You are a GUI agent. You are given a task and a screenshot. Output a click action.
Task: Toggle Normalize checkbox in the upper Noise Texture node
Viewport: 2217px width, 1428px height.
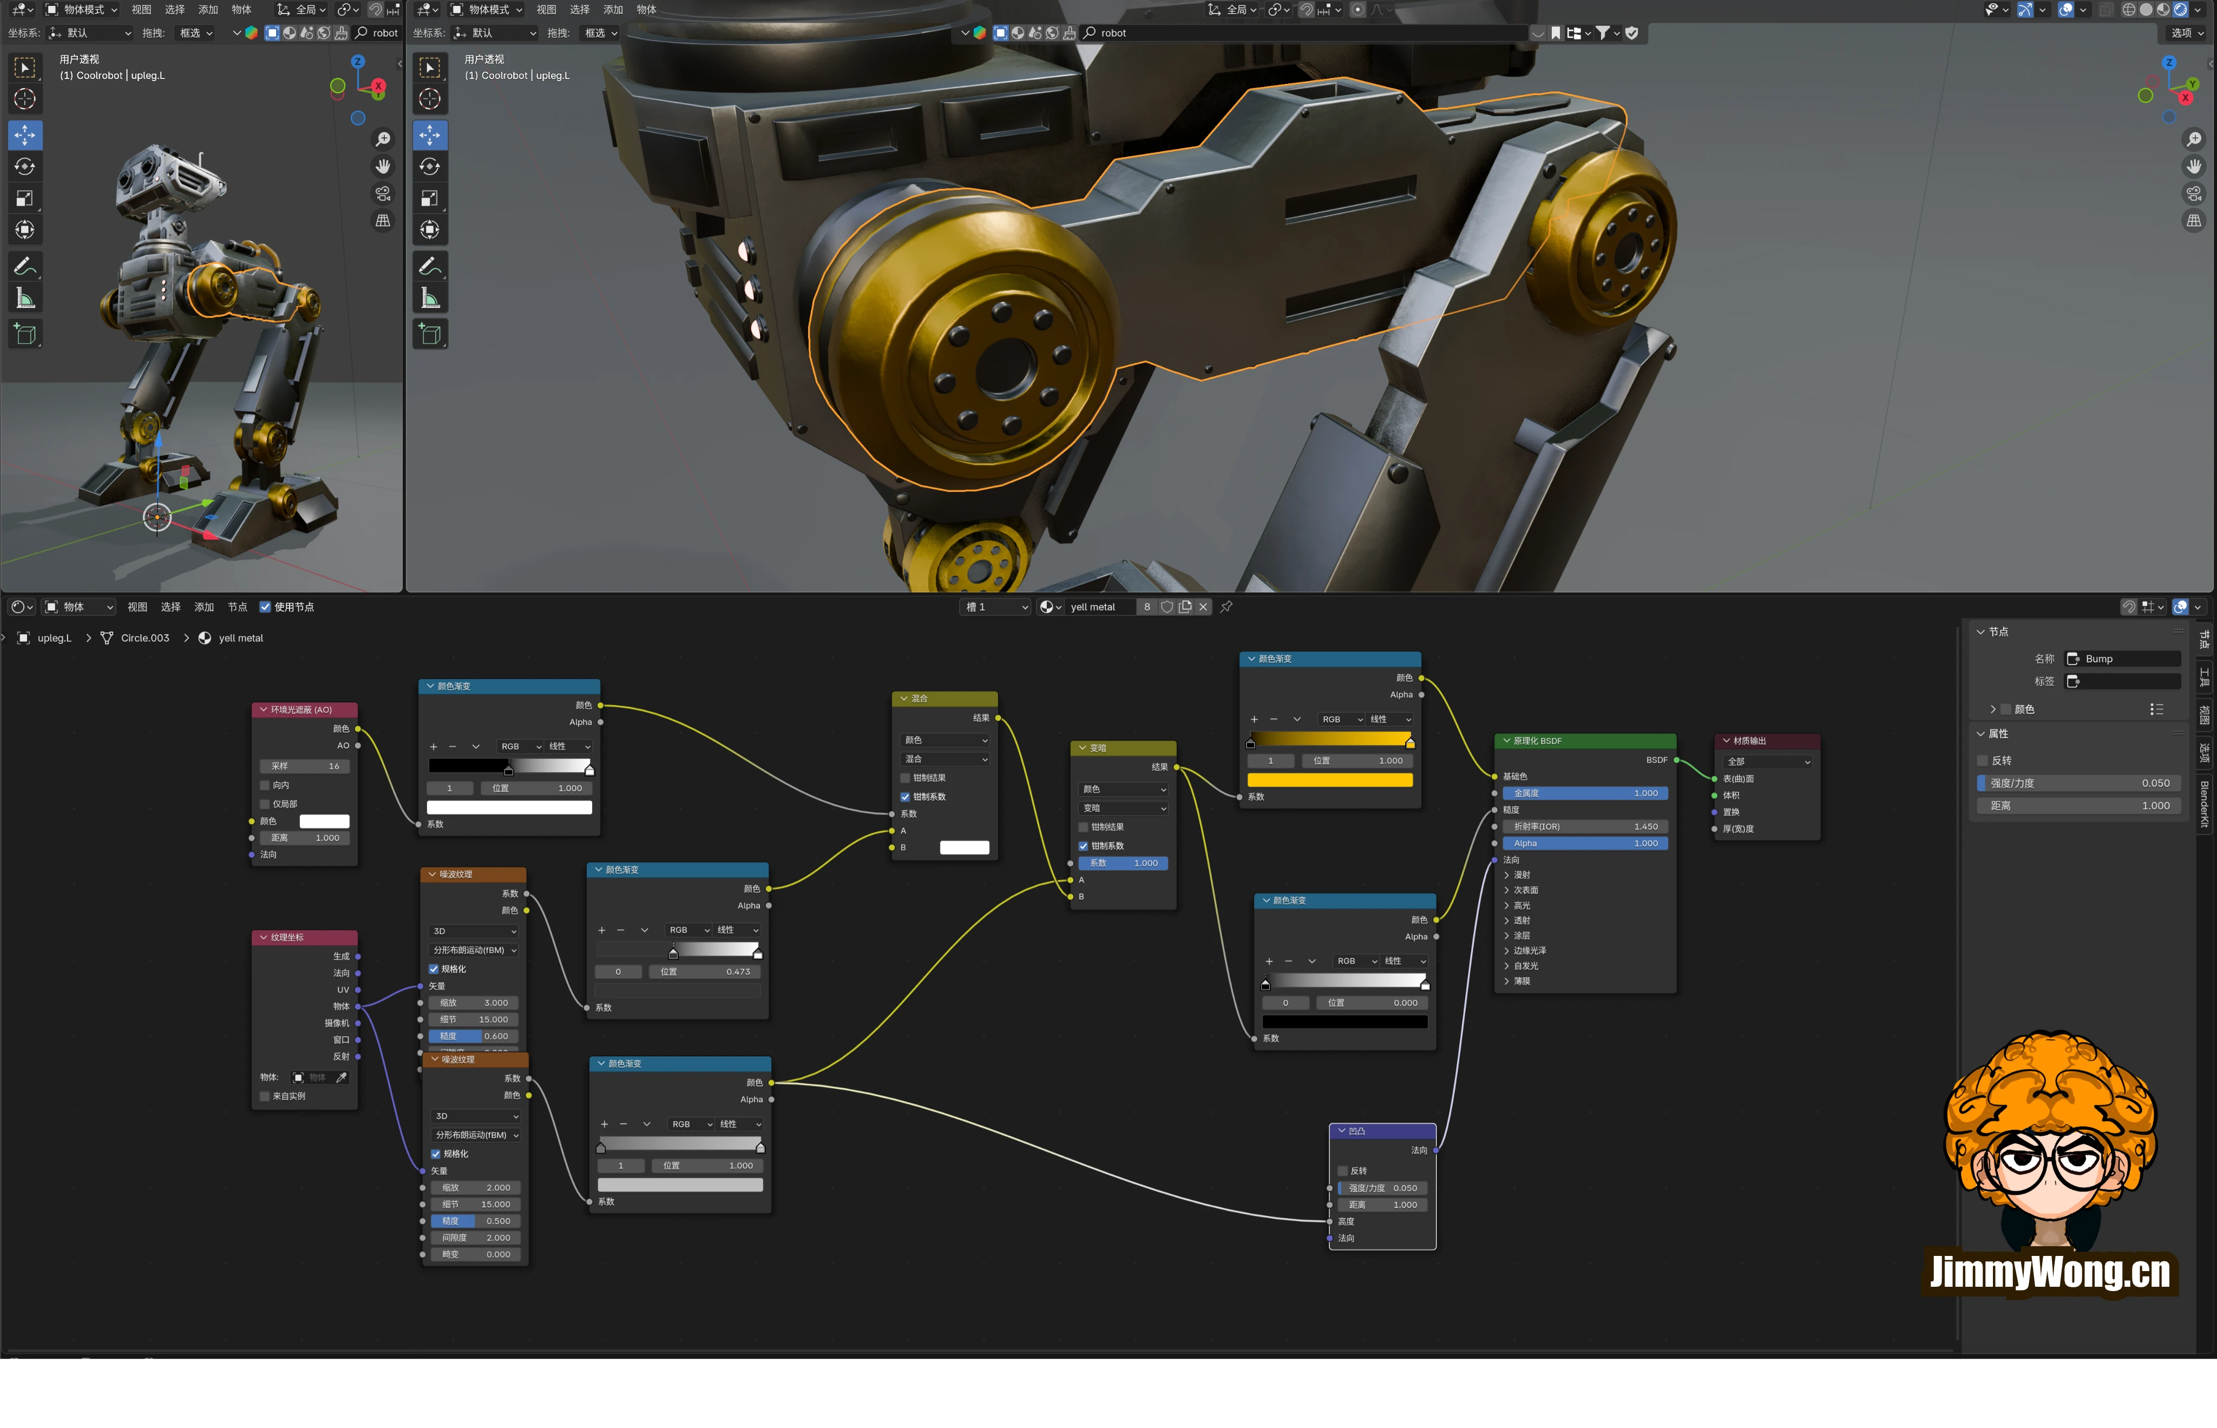434,969
